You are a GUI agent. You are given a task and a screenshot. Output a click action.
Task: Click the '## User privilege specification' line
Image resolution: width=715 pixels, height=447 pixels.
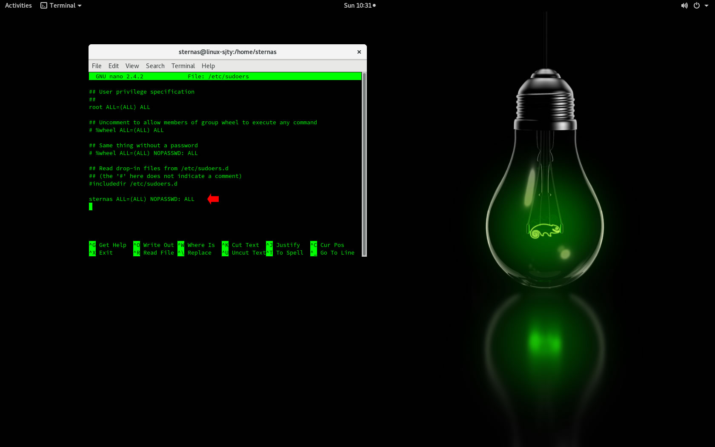point(142,92)
